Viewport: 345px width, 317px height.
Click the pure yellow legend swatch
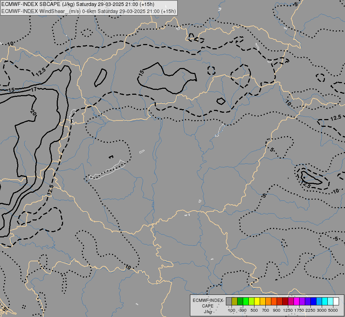(x=257, y=301)
